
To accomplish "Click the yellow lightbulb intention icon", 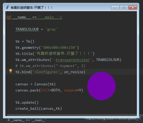I will (x=11, y=71).
